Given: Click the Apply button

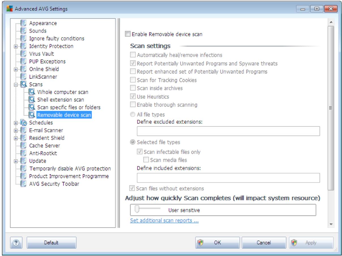Looking at the screenshot, I should [312, 242].
